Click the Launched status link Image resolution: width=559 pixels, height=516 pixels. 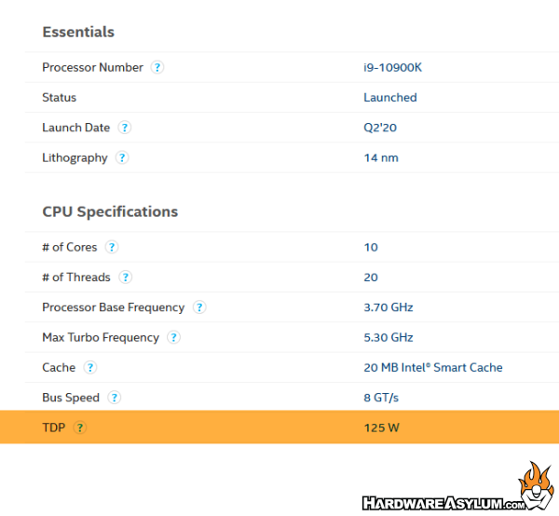(390, 97)
